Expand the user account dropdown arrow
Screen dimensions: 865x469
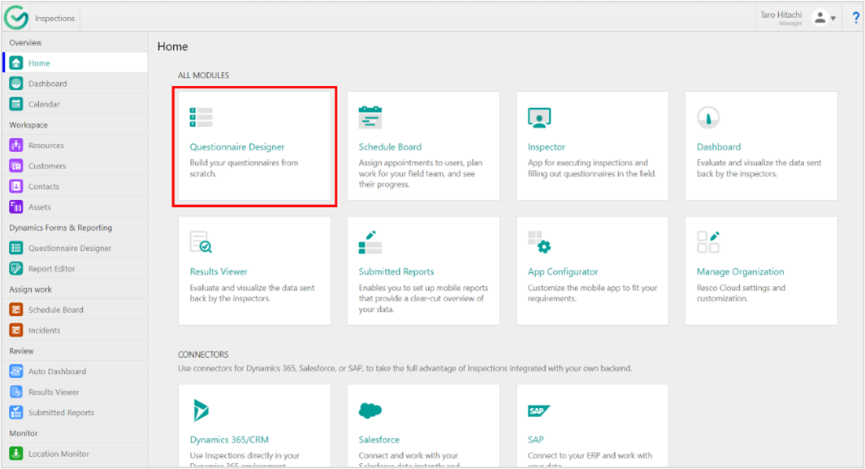[x=833, y=19]
